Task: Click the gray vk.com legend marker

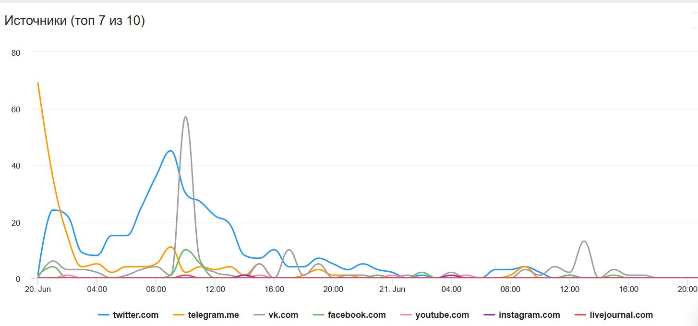Action: tap(260, 315)
